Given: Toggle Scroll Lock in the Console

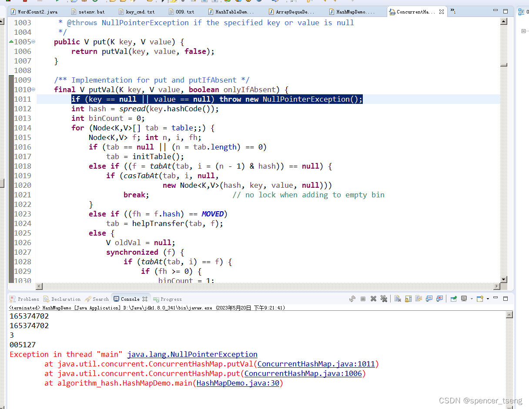Looking at the screenshot, I should pyautogui.click(x=408, y=299).
